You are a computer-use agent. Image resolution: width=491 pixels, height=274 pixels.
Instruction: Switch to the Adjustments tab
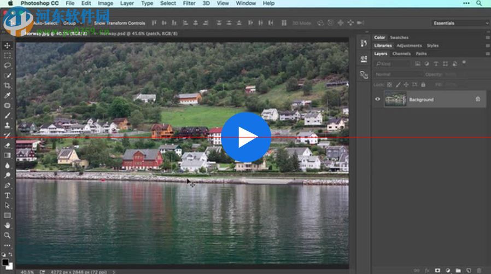click(409, 46)
